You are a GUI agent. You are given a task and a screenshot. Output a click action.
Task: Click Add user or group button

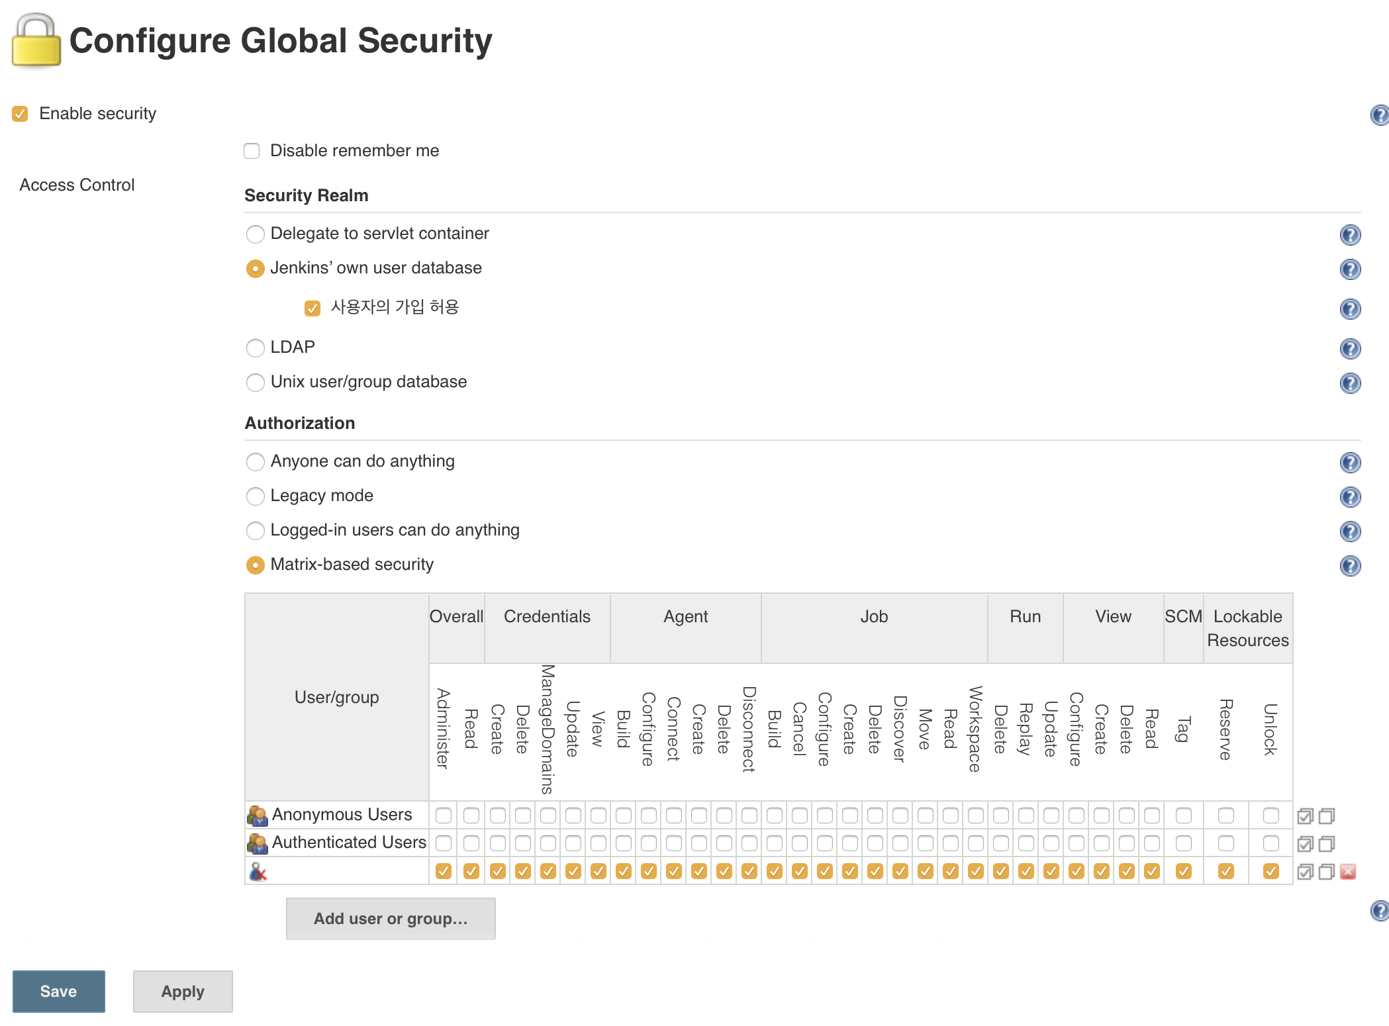pos(391,919)
